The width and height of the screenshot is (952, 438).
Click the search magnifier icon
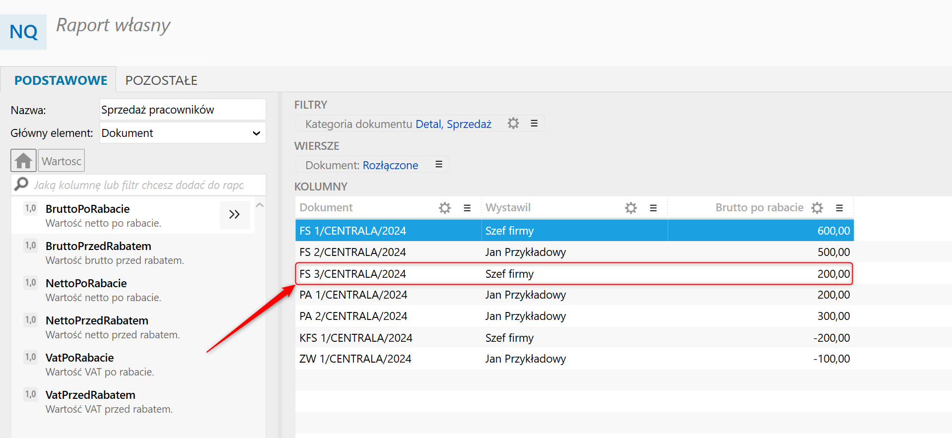(x=21, y=185)
